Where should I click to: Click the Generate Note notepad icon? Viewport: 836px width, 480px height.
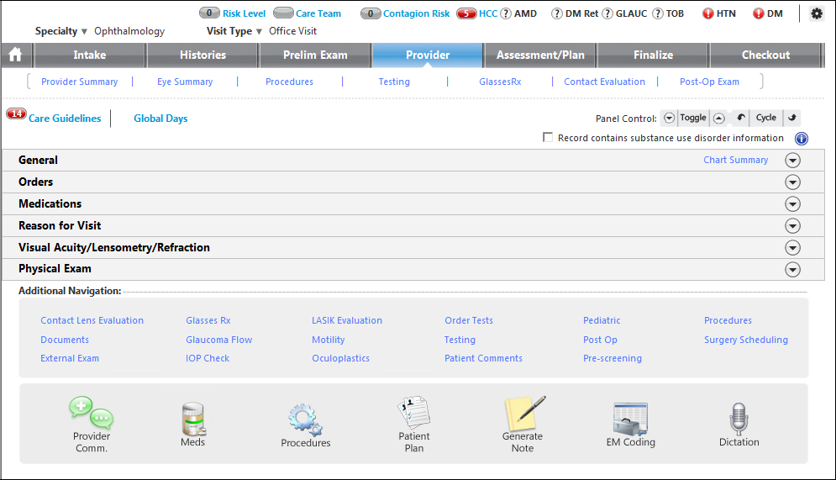[x=525, y=412]
